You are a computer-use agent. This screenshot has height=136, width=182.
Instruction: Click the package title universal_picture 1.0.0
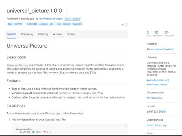pyautogui.click(x=35, y=11)
